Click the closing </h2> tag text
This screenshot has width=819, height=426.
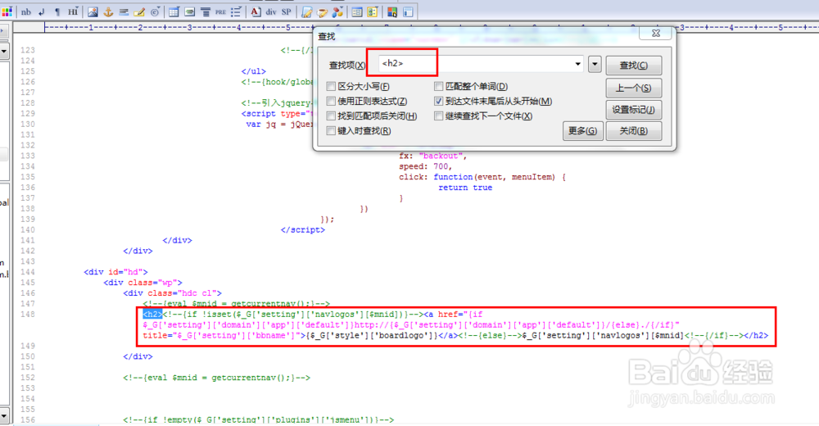tap(756, 335)
